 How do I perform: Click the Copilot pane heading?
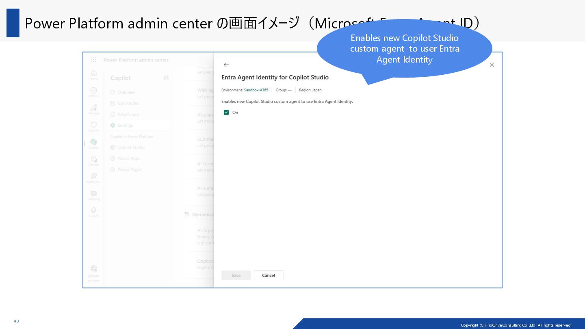[121, 78]
